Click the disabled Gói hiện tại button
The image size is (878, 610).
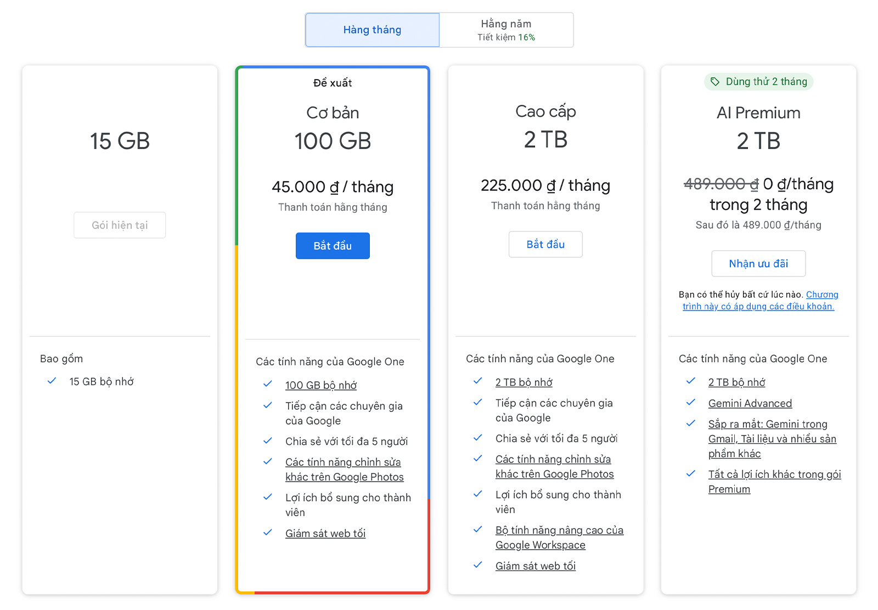(120, 225)
